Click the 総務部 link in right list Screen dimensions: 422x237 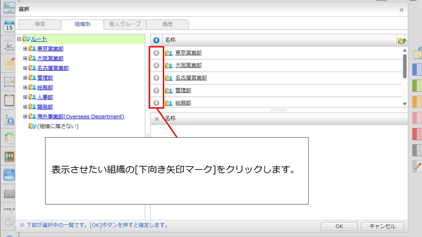point(183,103)
